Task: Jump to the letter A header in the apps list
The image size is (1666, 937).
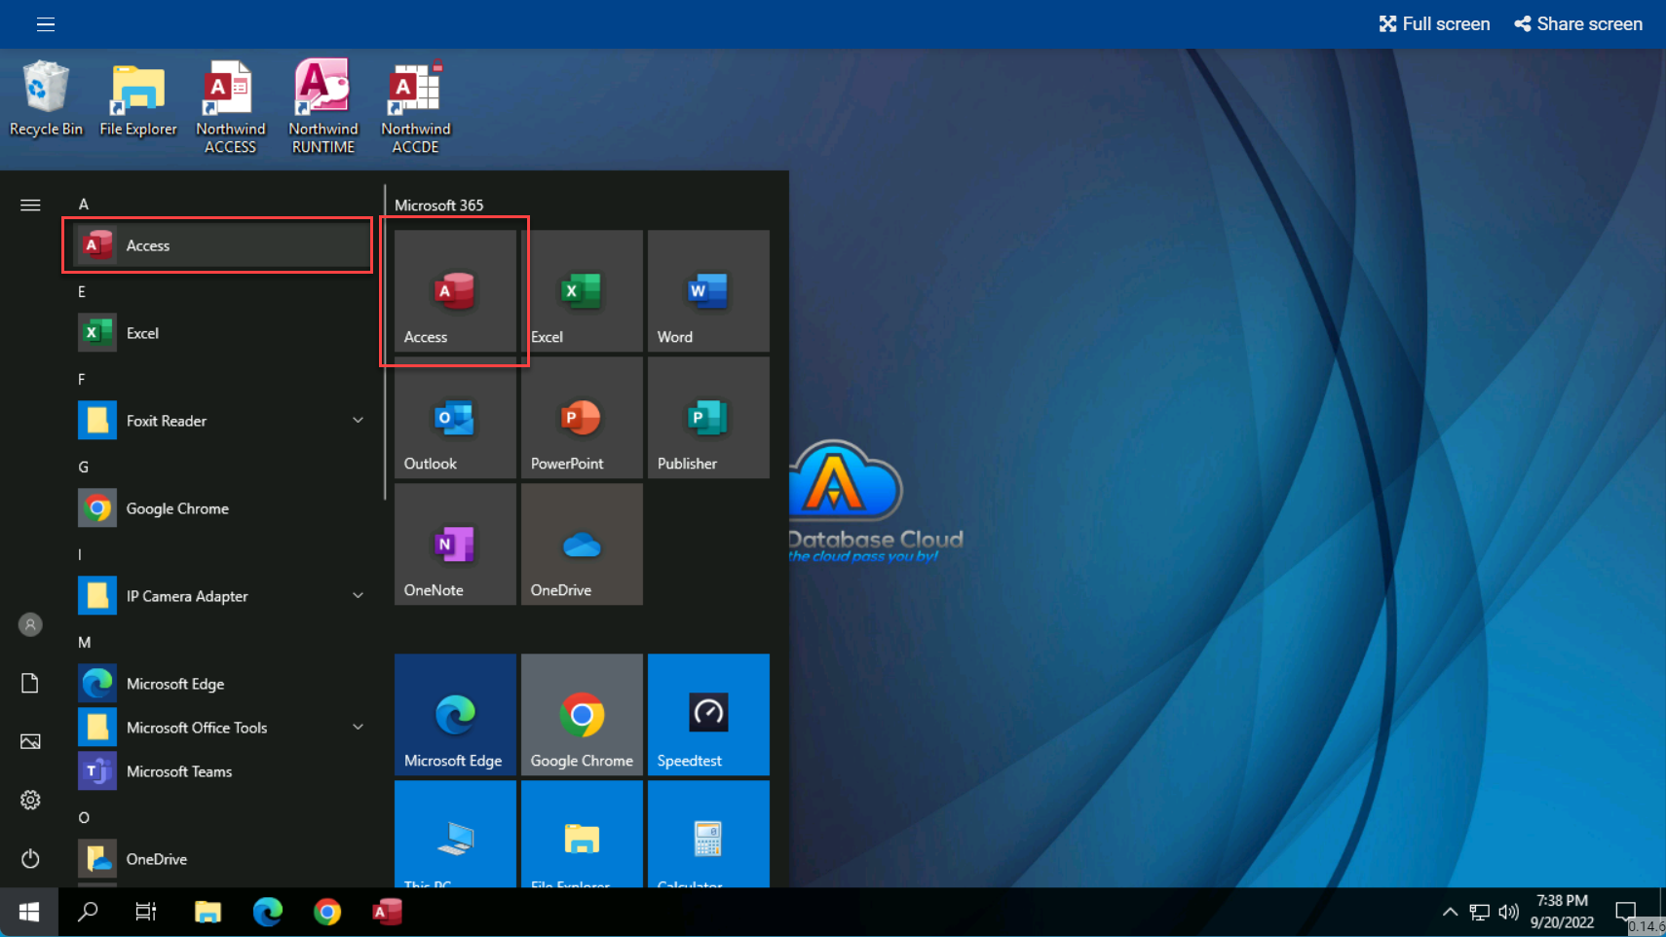Action: 84,205
